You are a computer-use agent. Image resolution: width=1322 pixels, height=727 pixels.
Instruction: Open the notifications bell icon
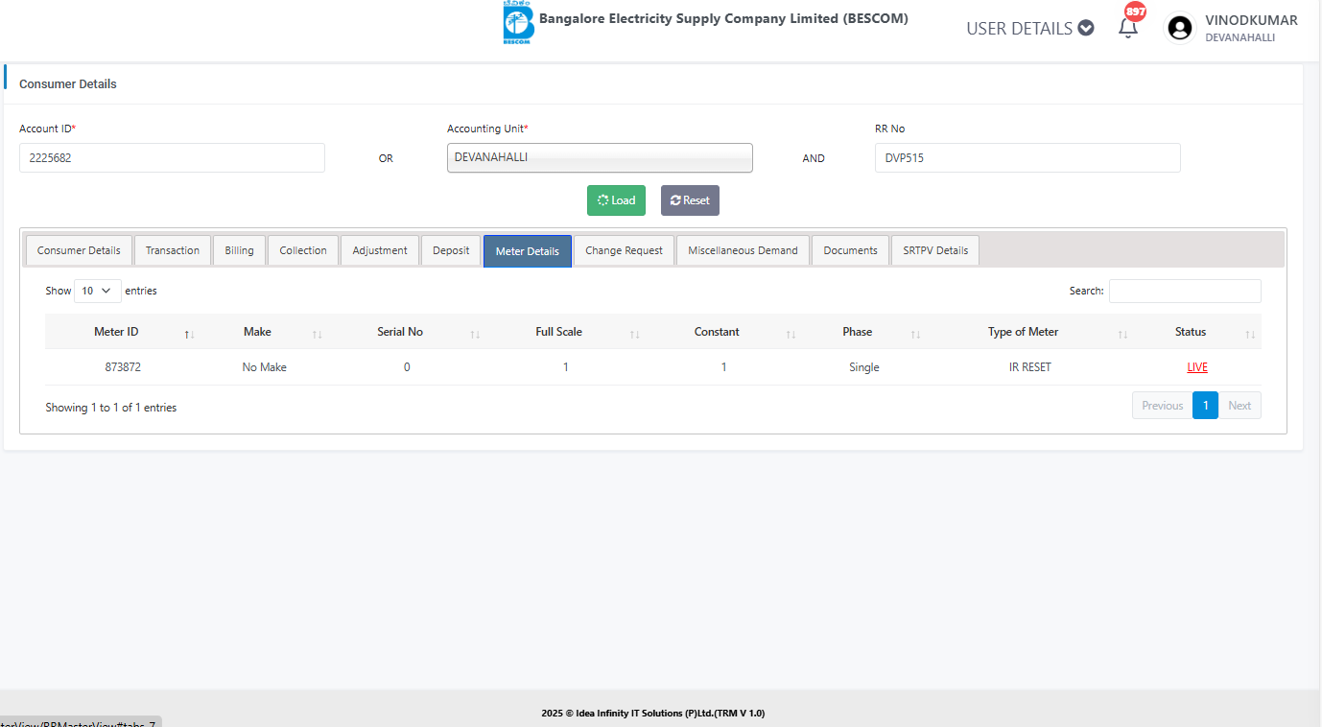[x=1128, y=27]
